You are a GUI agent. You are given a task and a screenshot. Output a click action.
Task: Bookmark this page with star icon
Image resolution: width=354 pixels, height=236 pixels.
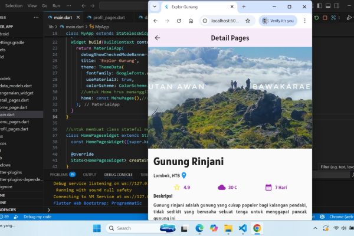pyautogui.click(x=248, y=21)
